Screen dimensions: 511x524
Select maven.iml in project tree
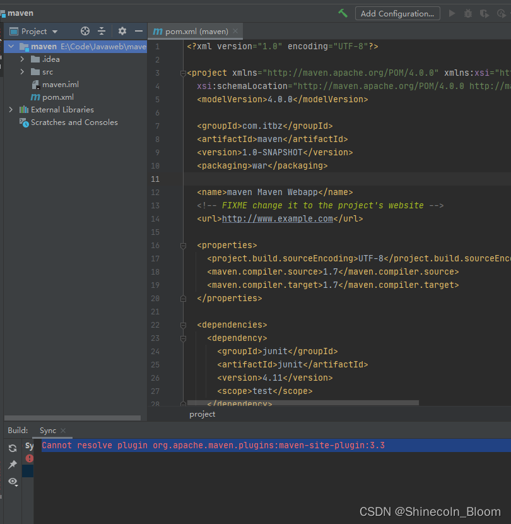coord(61,85)
